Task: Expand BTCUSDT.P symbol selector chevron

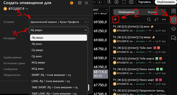Action: pos(27,9)
